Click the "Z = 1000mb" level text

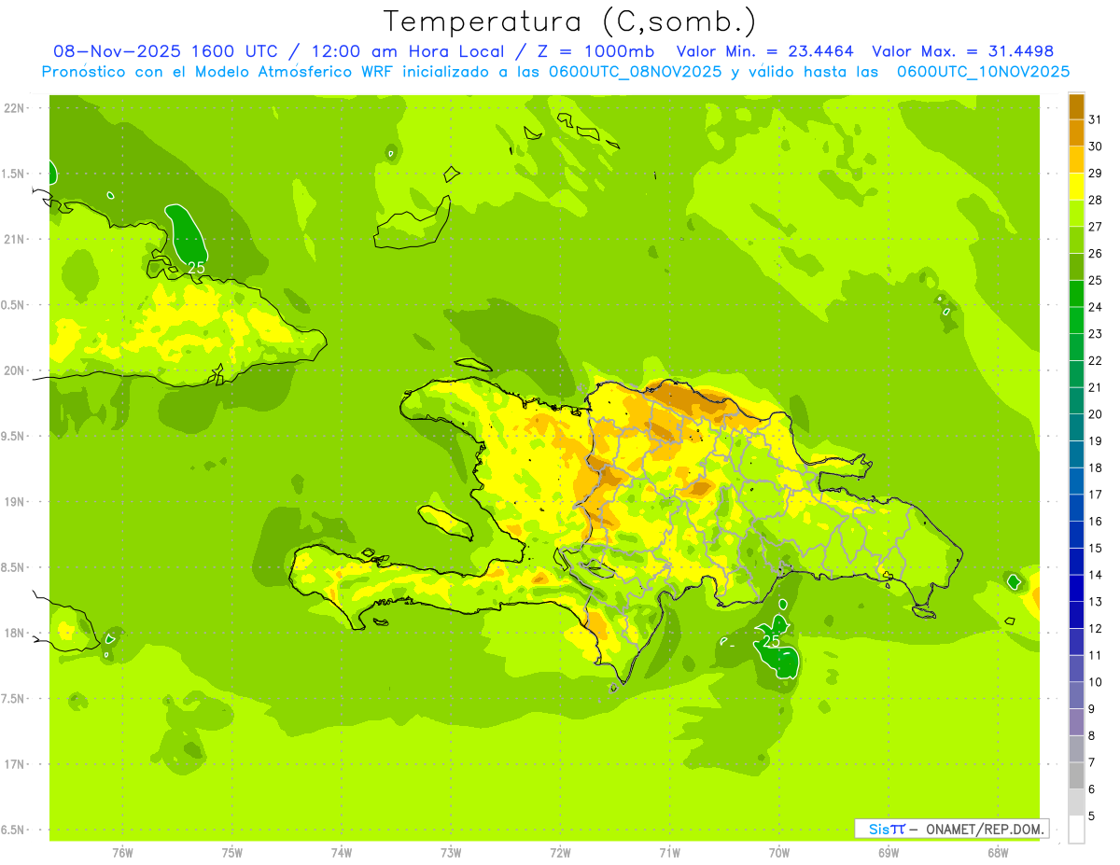click(x=596, y=51)
